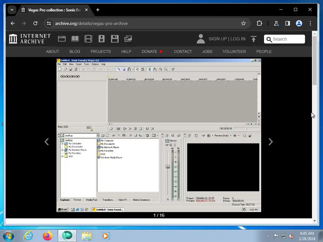Show hidden system tray icons
The width and height of the screenshot is (323, 242).
pyautogui.click(x=268, y=236)
